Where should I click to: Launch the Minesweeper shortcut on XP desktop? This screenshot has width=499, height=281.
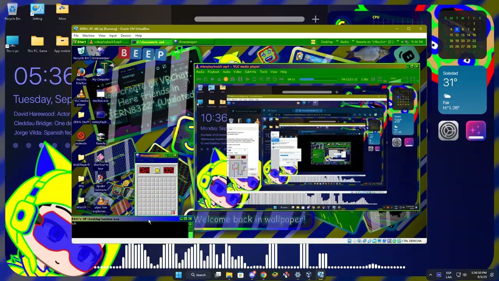click(x=101, y=53)
